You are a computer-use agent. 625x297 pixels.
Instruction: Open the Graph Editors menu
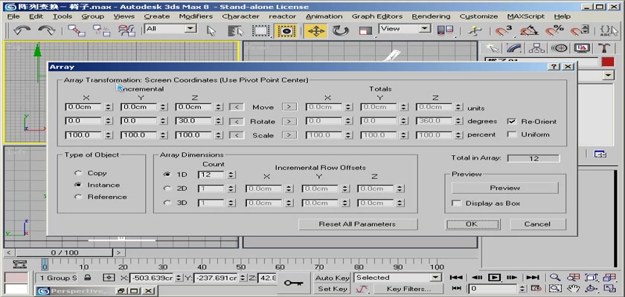coord(377,16)
